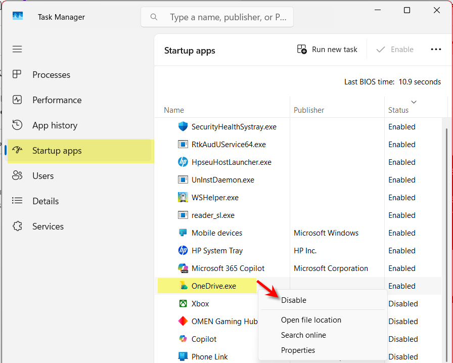The height and width of the screenshot is (363, 453).
Task: Select the OMEN Gaming Hub icon
Action: pos(183,322)
